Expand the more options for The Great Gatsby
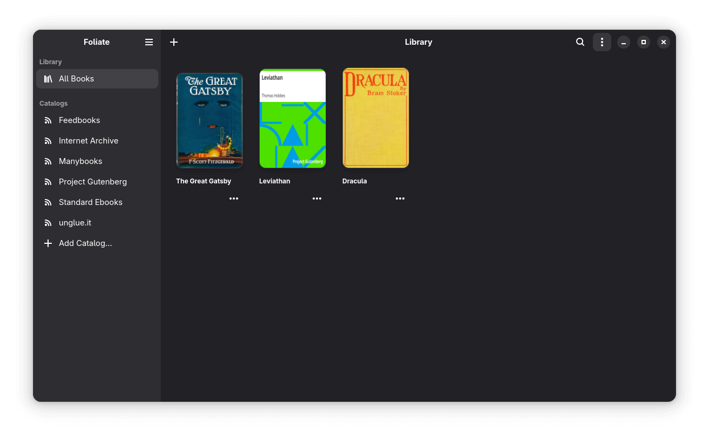 pos(234,199)
